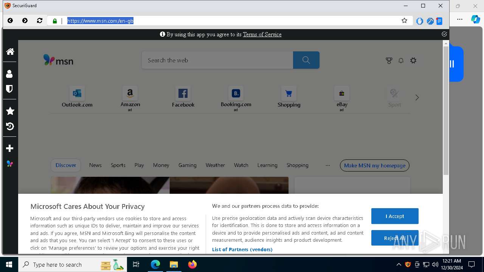Image resolution: width=484 pixels, height=272 pixels.
Task: Open the Terms of Service link
Action: click(x=262, y=34)
